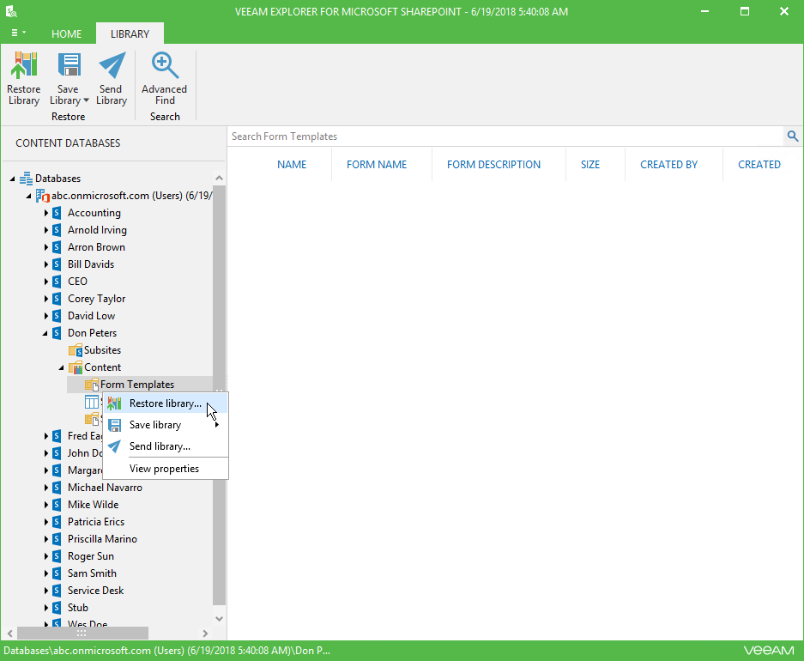
Task: Expand the Corey Taylor site node
Action: 45,299
